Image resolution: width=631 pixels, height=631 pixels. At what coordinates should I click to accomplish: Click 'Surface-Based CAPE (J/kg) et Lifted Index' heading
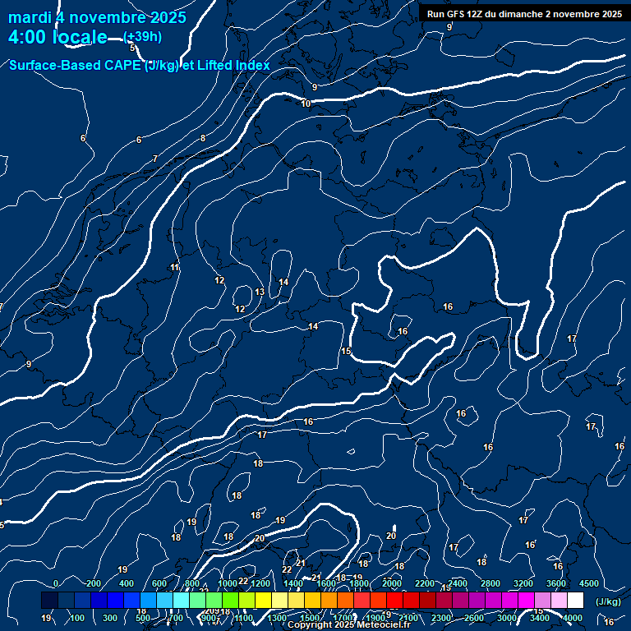pos(139,65)
